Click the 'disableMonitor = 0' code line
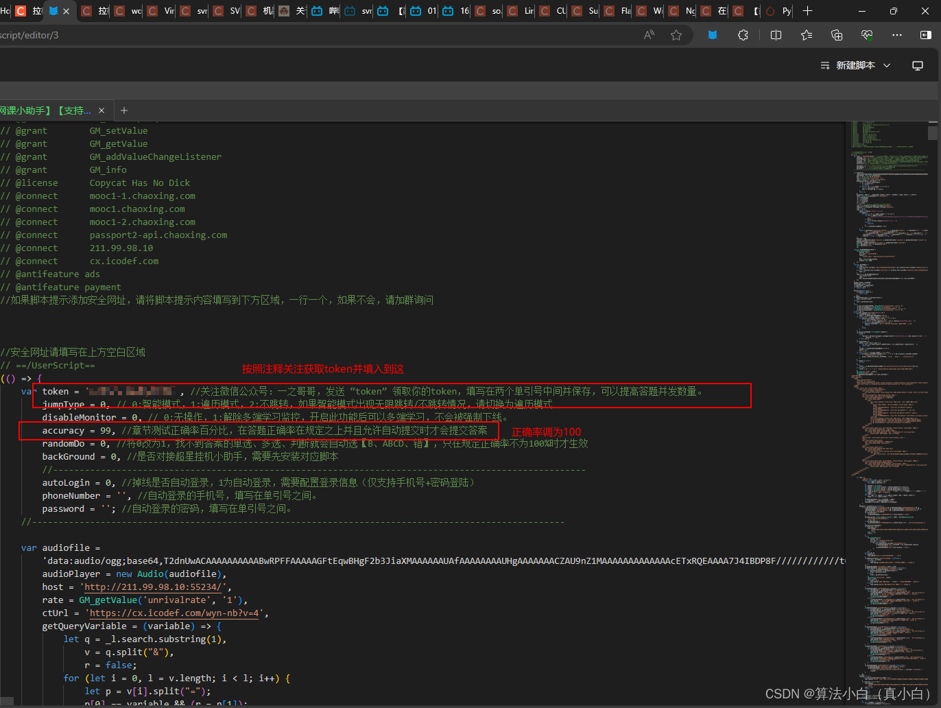Viewport: 941px width, 708px height. point(275,417)
